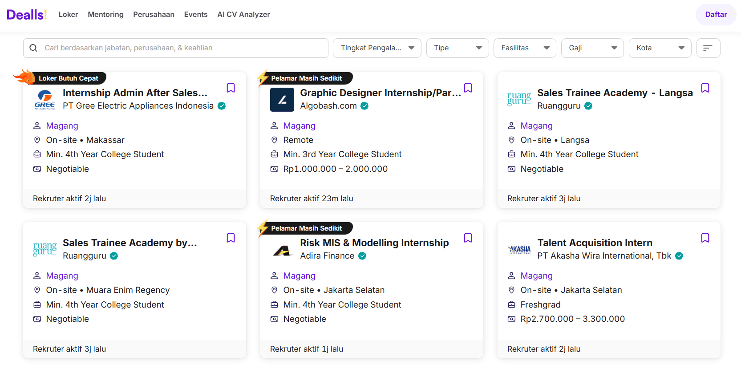Open the Tipe filter dropdown

click(458, 48)
